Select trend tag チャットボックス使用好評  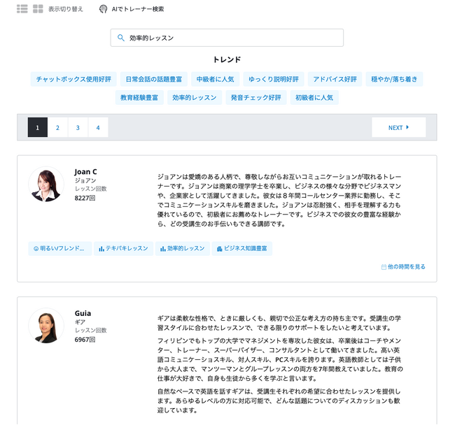[73, 79]
